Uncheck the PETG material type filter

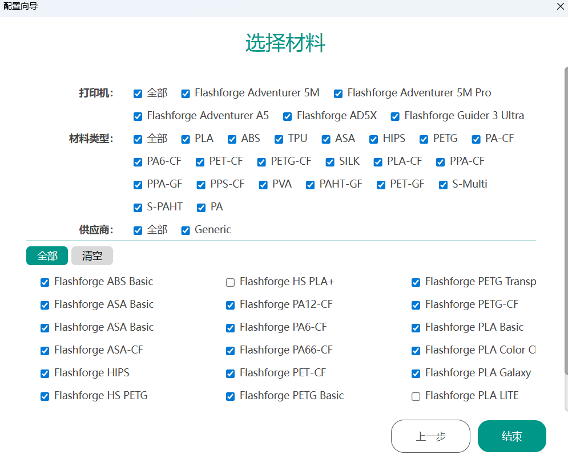tap(424, 139)
